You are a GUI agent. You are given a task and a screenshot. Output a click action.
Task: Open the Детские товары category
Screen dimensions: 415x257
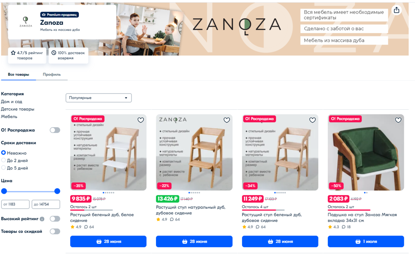pos(18,109)
